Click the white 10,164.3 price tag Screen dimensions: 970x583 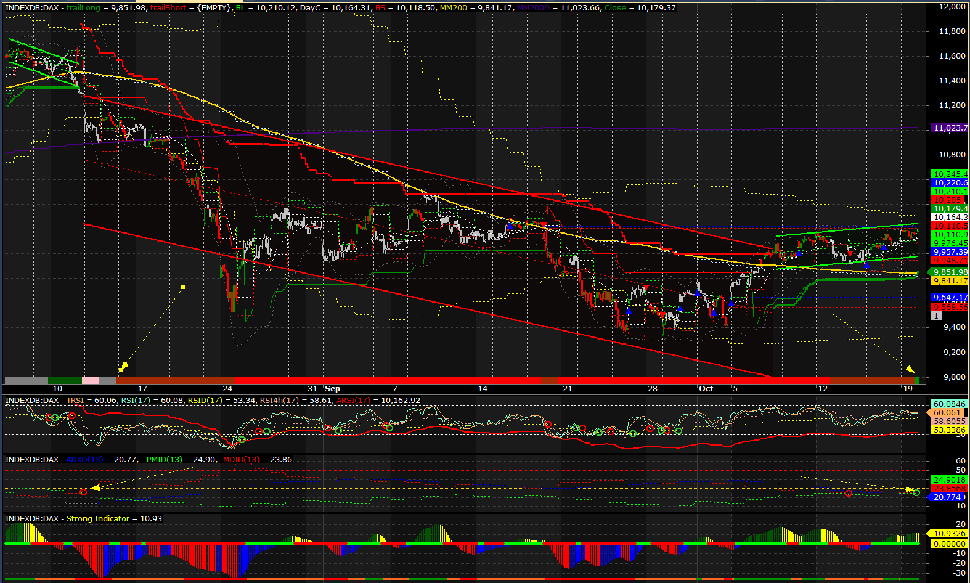pos(949,218)
